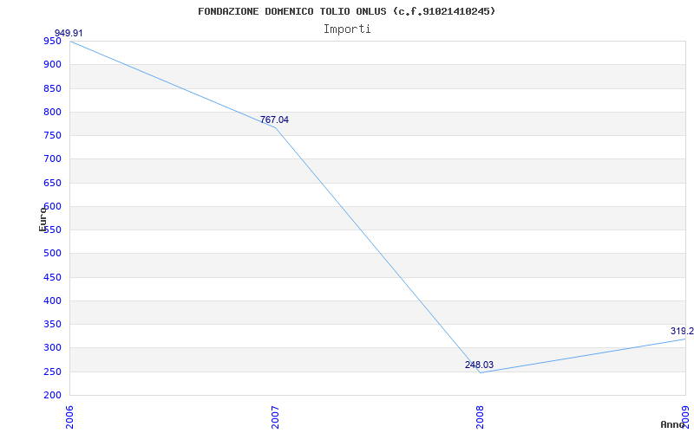Screen dimensions: 694x433
Task: Click the 500 y-axis tick label
Action: coord(52,254)
